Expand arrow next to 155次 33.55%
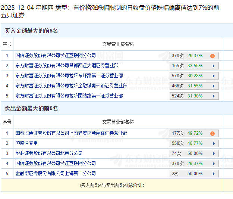 click(x=214, y=66)
